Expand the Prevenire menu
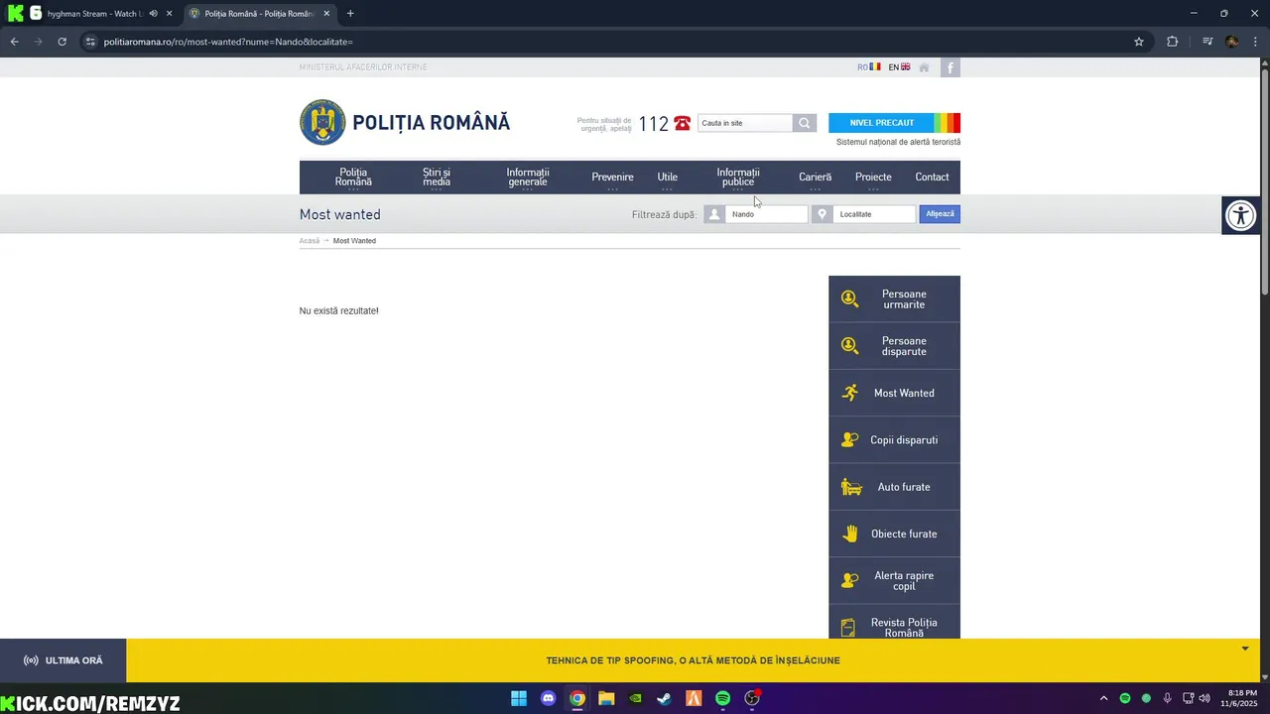This screenshot has height=714, width=1270. coord(612,178)
